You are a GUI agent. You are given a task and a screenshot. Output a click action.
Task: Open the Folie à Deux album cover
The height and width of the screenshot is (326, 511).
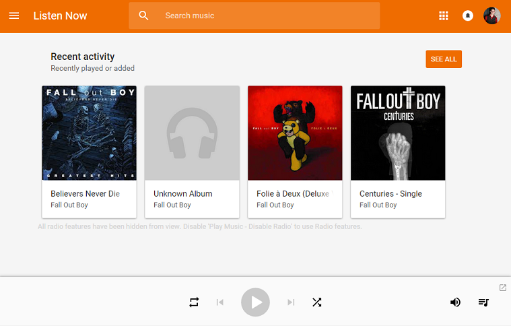tap(296, 133)
